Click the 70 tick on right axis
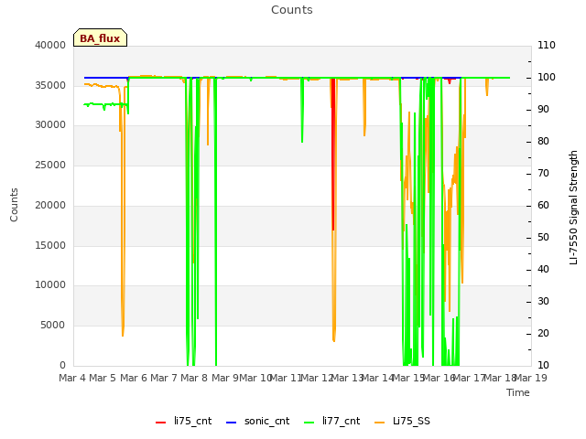Screen dimensions: 586x439 pos(543,174)
